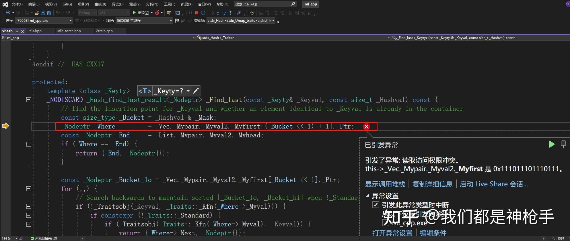Toggle the ml_cpp.exe exception checkbox
The width and height of the screenshot is (570, 241).
[386, 222]
